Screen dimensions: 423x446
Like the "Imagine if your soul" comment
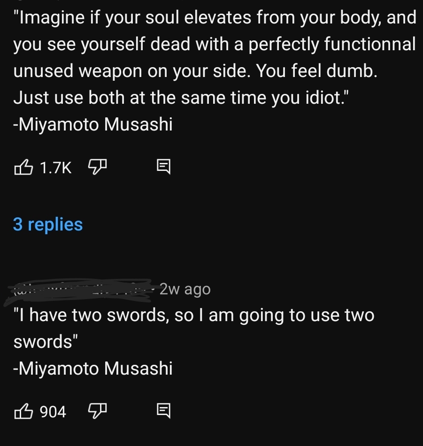(23, 167)
